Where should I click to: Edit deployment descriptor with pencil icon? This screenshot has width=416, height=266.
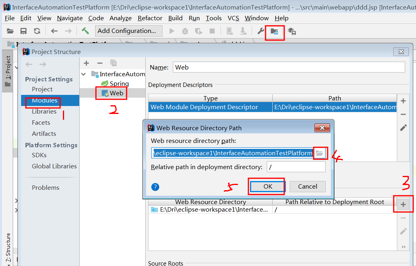coord(403,128)
